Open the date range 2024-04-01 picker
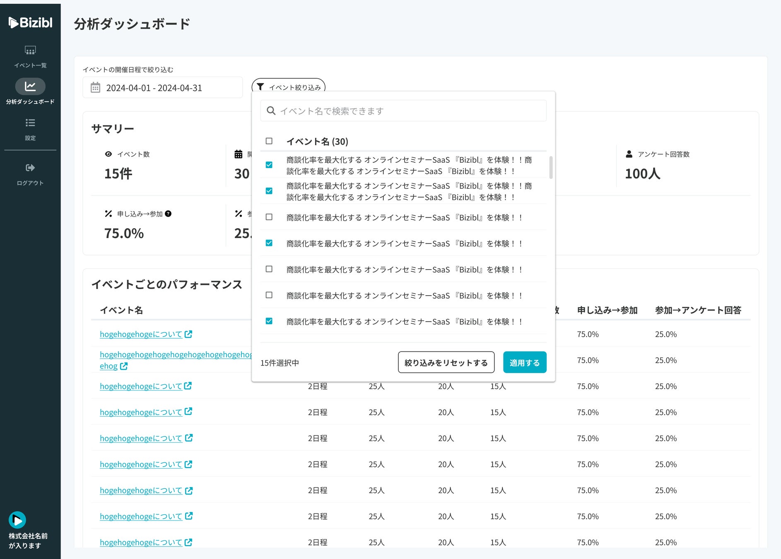The width and height of the screenshot is (781, 559). tap(162, 88)
